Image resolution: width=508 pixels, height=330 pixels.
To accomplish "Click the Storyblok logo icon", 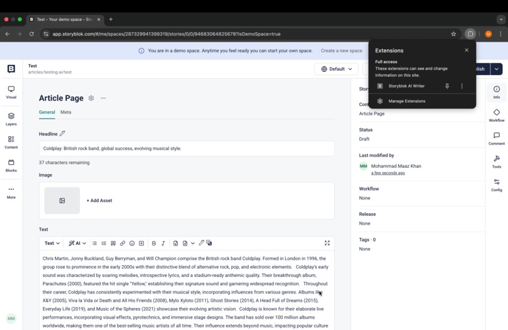I will pos(11,69).
